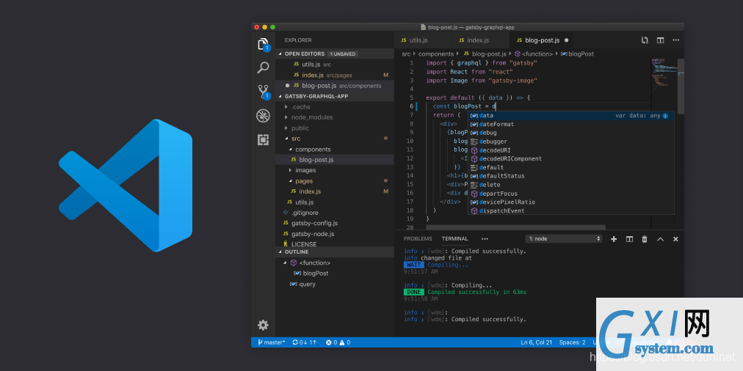Expand the .cache folder
The image size is (743, 371).
click(x=335, y=107)
